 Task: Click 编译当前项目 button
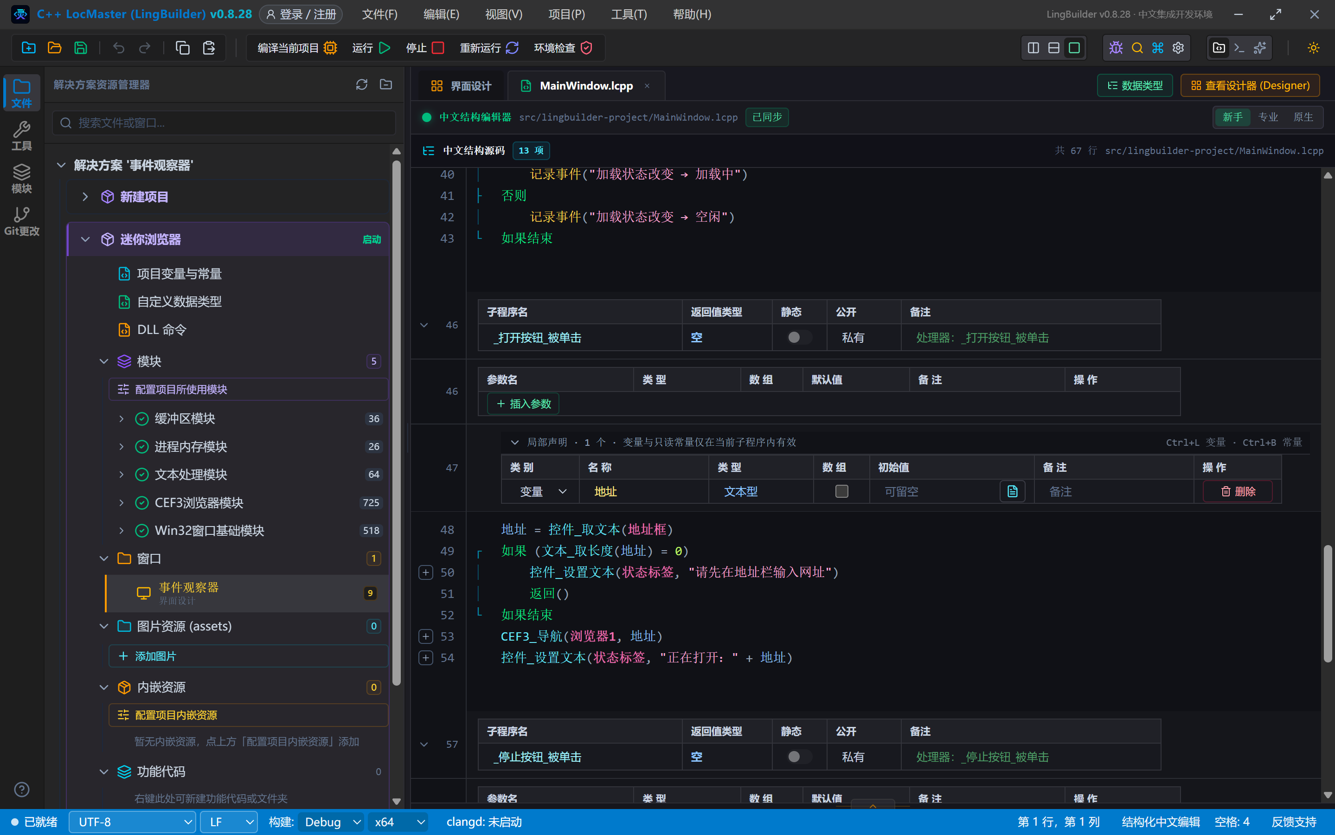pyautogui.click(x=297, y=48)
